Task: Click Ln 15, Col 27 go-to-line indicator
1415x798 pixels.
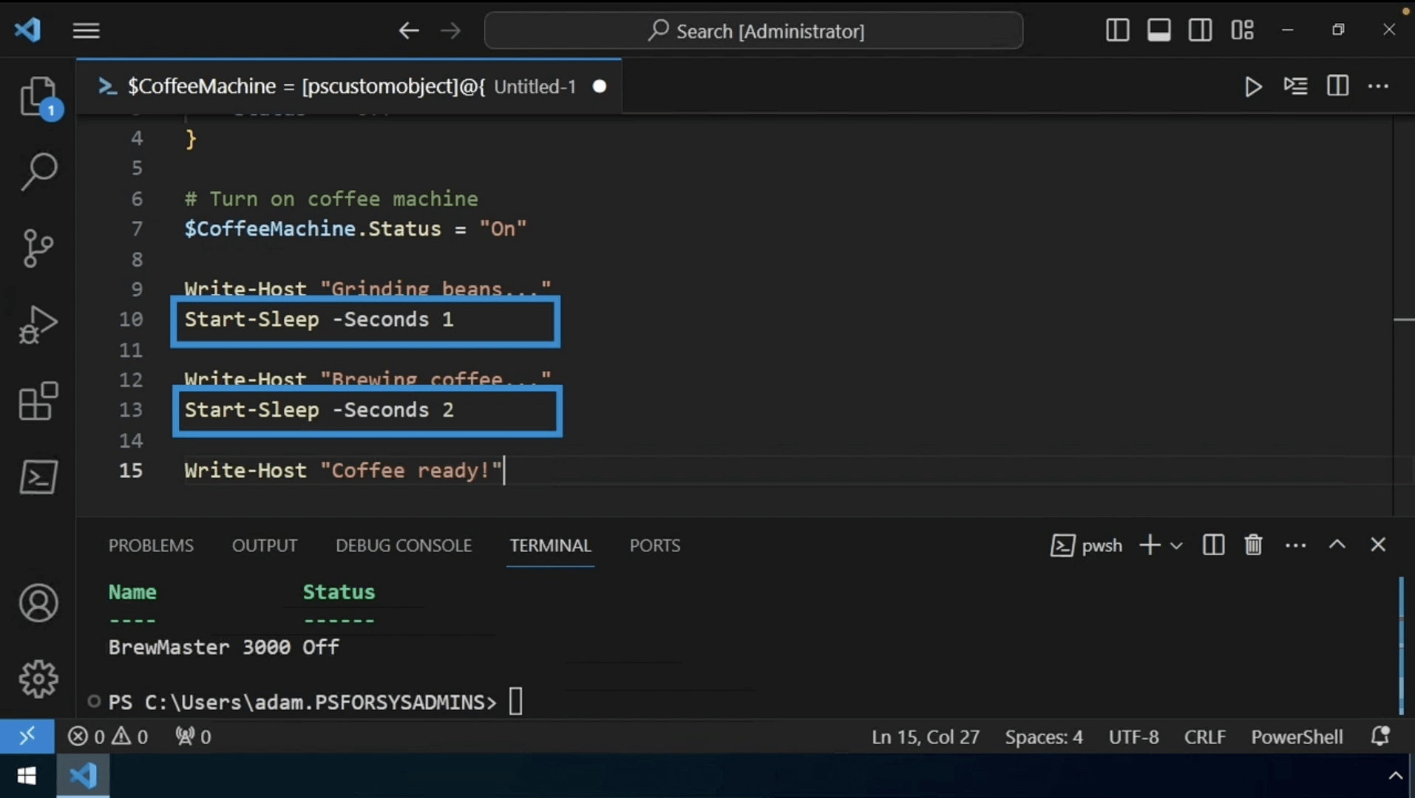Action: 925,737
